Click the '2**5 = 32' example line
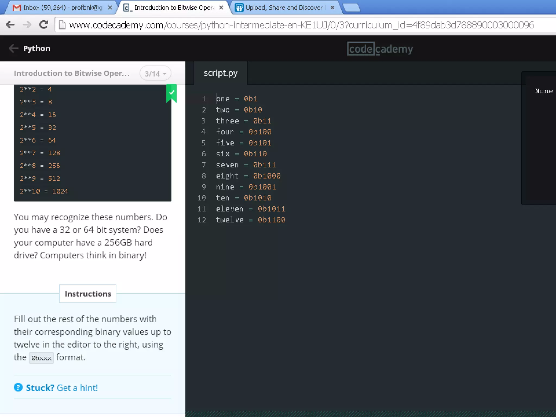 pyautogui.click(x=38, y=128)
